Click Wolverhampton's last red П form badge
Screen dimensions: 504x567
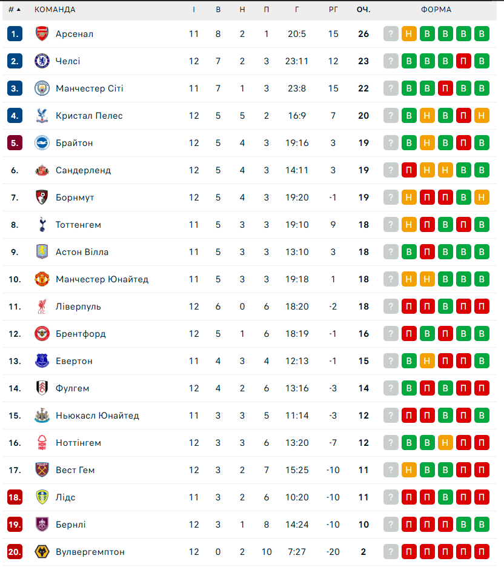pyautogui.click(x=482, y=552)
